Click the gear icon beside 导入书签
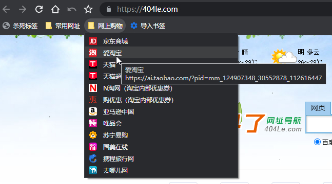 [x=134, y=26]
